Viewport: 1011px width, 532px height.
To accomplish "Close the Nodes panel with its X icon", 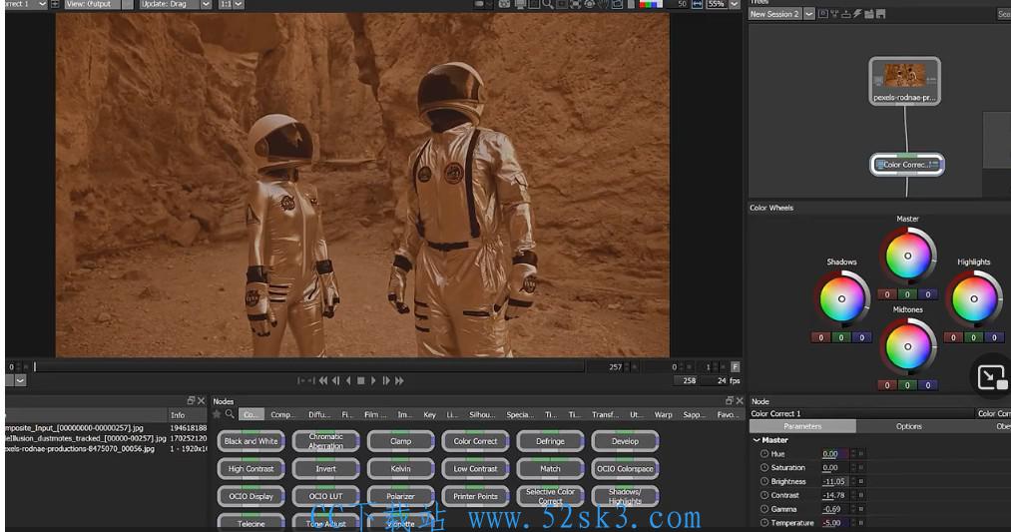I will [739, 400].
